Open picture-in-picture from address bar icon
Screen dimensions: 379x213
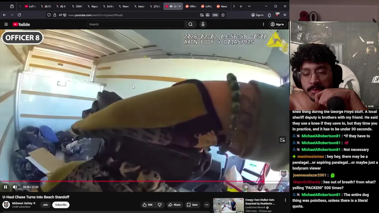tap(202, 15)
